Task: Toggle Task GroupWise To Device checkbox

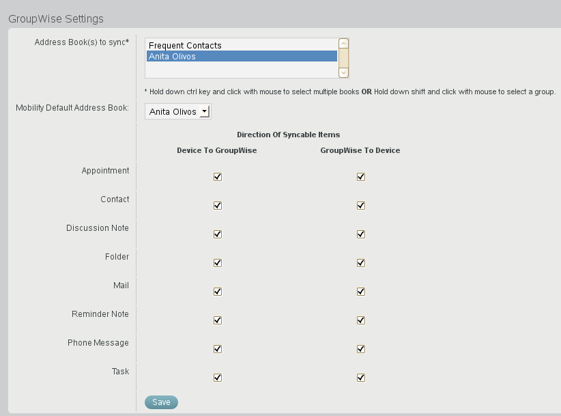Action: click(361, 378)
